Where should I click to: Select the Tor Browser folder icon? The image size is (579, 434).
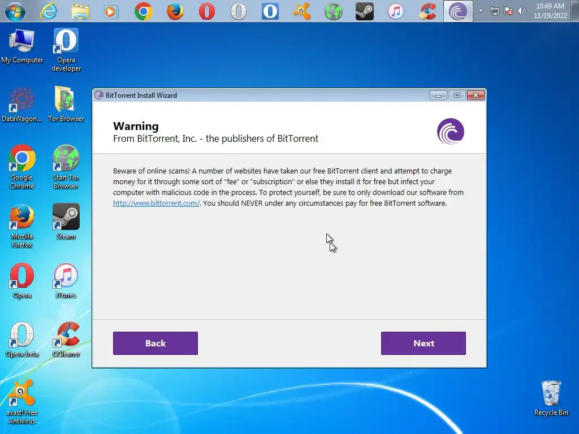pos(66,104)
